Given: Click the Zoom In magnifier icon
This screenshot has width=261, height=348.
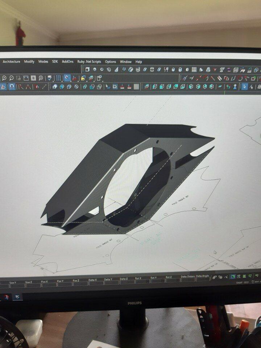Looking at the screenshot, I should pyautogui.click(x=4, y=78).
